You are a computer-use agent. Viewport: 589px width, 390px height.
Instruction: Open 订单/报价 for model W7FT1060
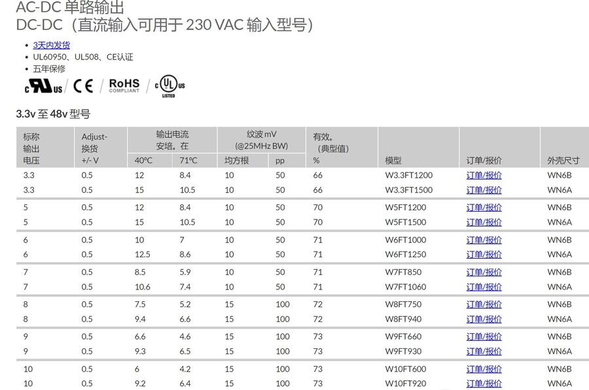(x=484, y=287)
